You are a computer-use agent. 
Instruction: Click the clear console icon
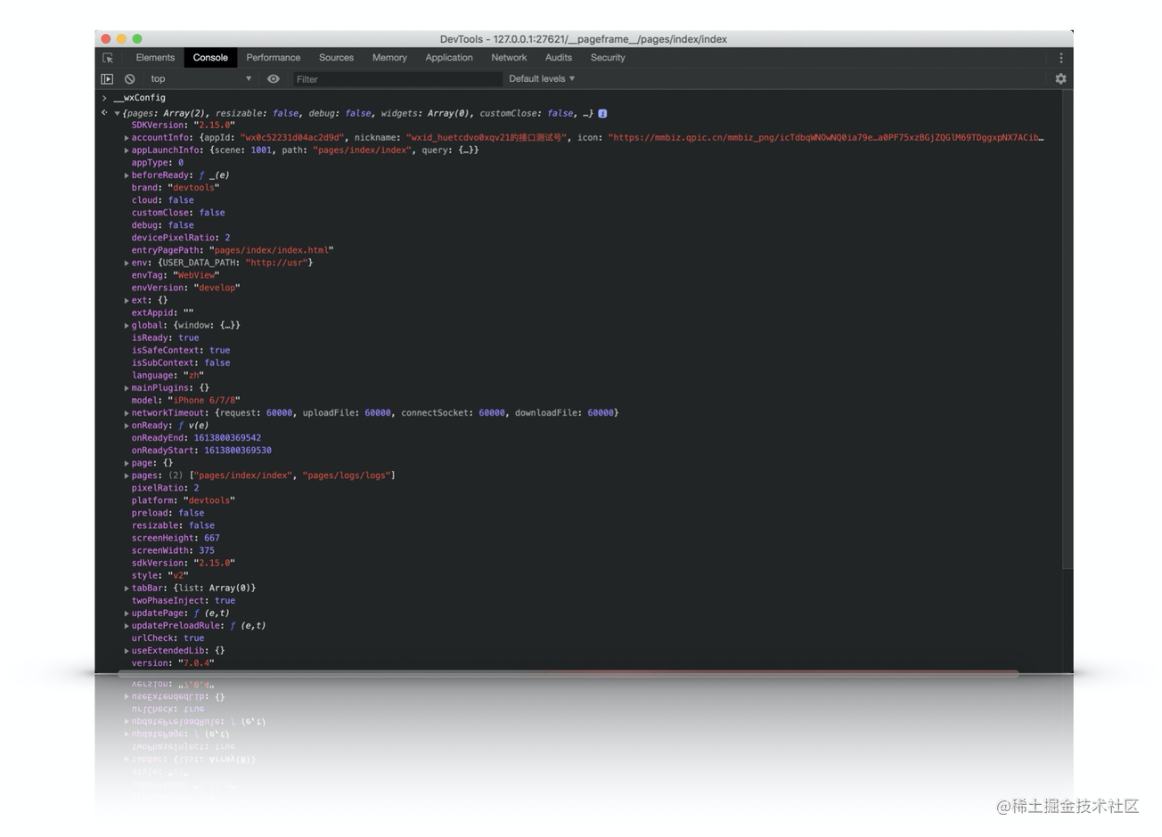[x=130, y=79]
